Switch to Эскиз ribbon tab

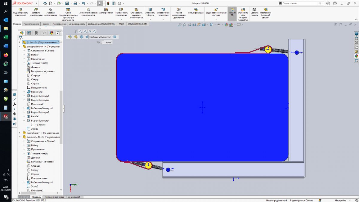[x=46, y=24]
